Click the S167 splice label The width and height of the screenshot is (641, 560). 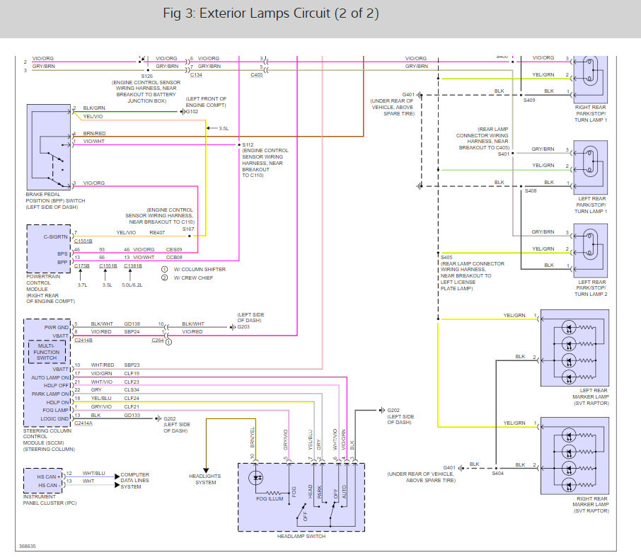[x=188, y=229]
